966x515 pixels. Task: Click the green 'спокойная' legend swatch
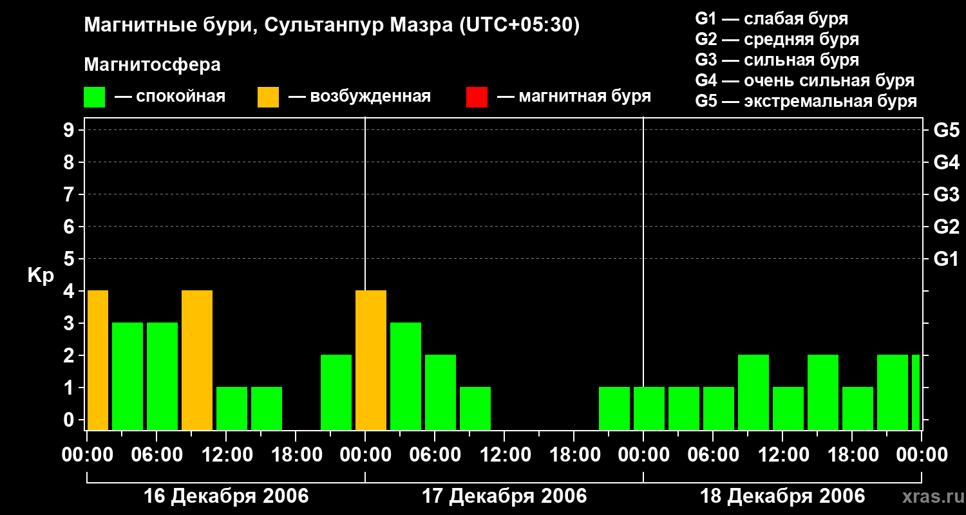[94, 97]
